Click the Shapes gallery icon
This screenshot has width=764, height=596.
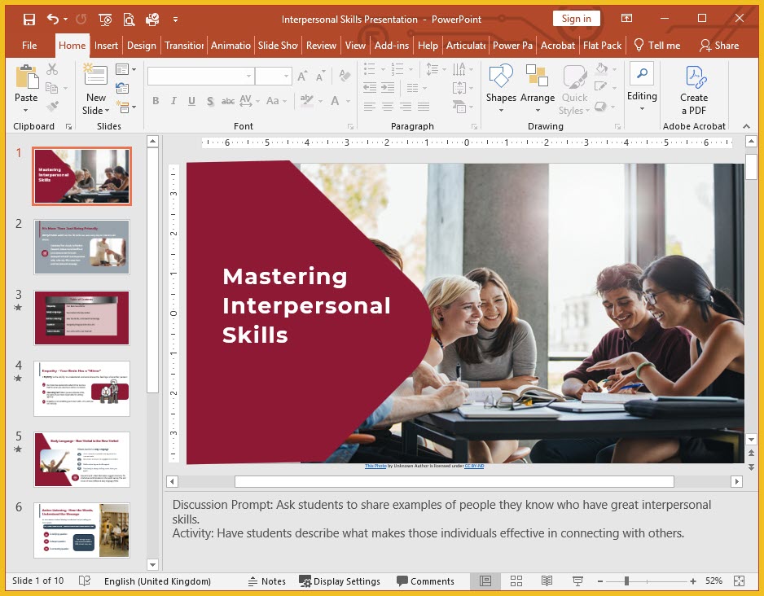pos(501,76)
